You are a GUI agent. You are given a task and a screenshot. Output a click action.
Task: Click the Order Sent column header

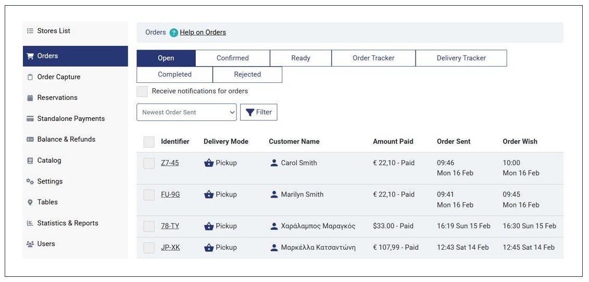[454, 142]
